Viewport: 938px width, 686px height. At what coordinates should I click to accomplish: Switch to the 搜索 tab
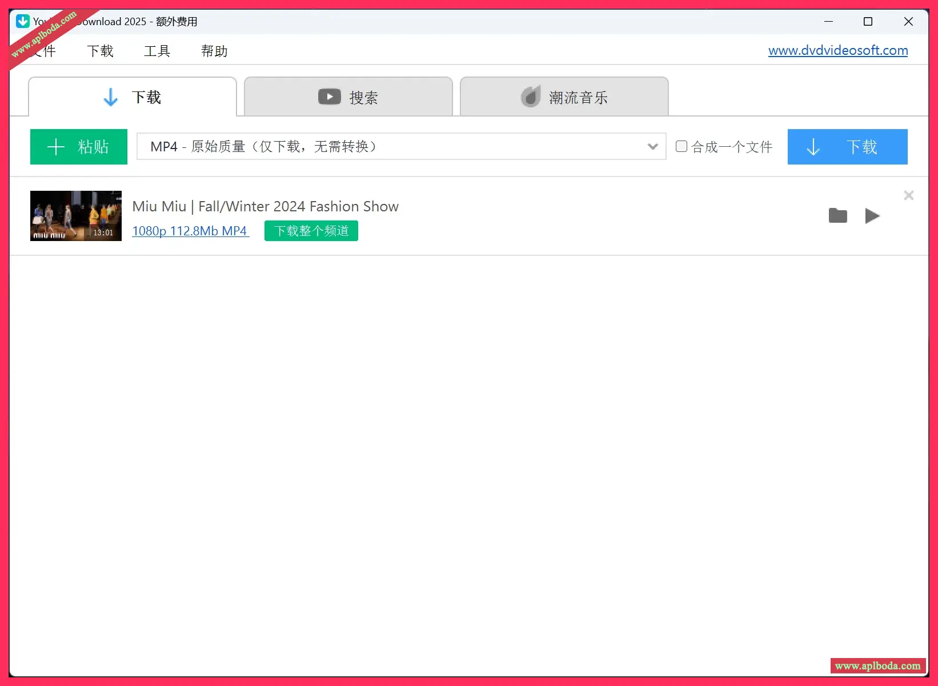(348, 97)
